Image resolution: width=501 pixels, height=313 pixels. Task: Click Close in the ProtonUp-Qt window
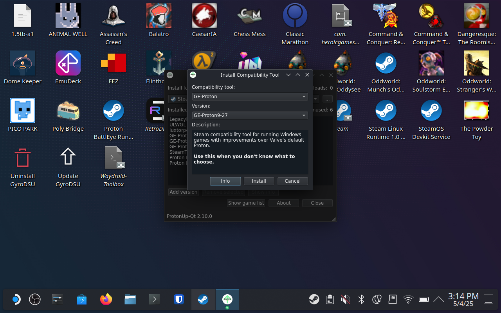coord(317,203)
